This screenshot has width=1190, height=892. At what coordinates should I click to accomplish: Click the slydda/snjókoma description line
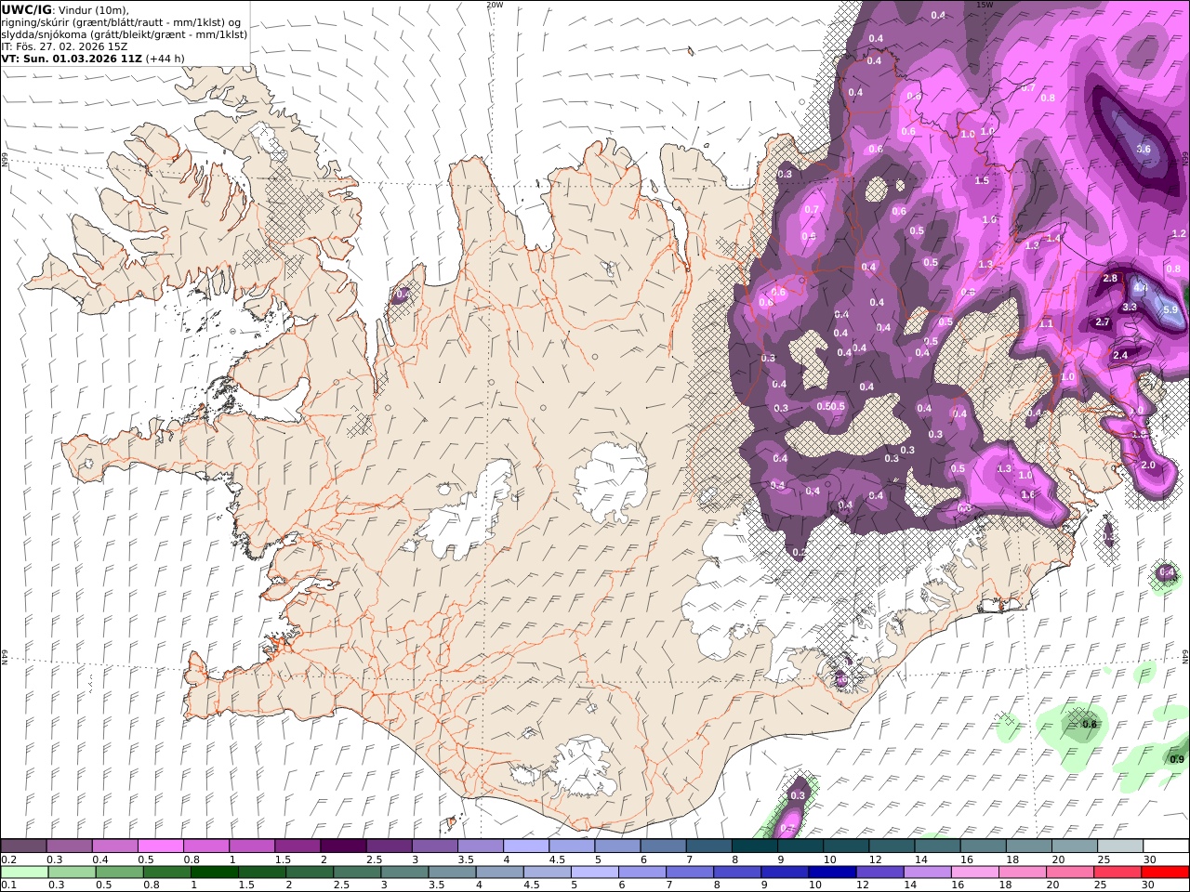(x=125, y=34)
